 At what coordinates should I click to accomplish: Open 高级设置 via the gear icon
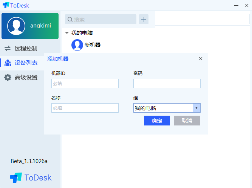[8, 78]
